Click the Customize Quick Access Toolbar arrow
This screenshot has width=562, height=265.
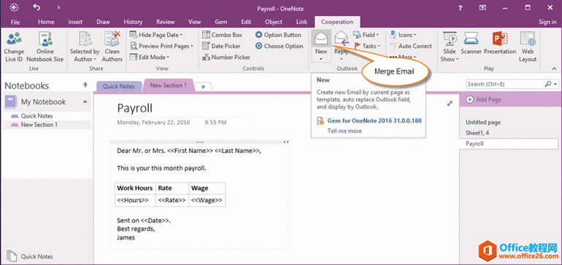[59, 7]
